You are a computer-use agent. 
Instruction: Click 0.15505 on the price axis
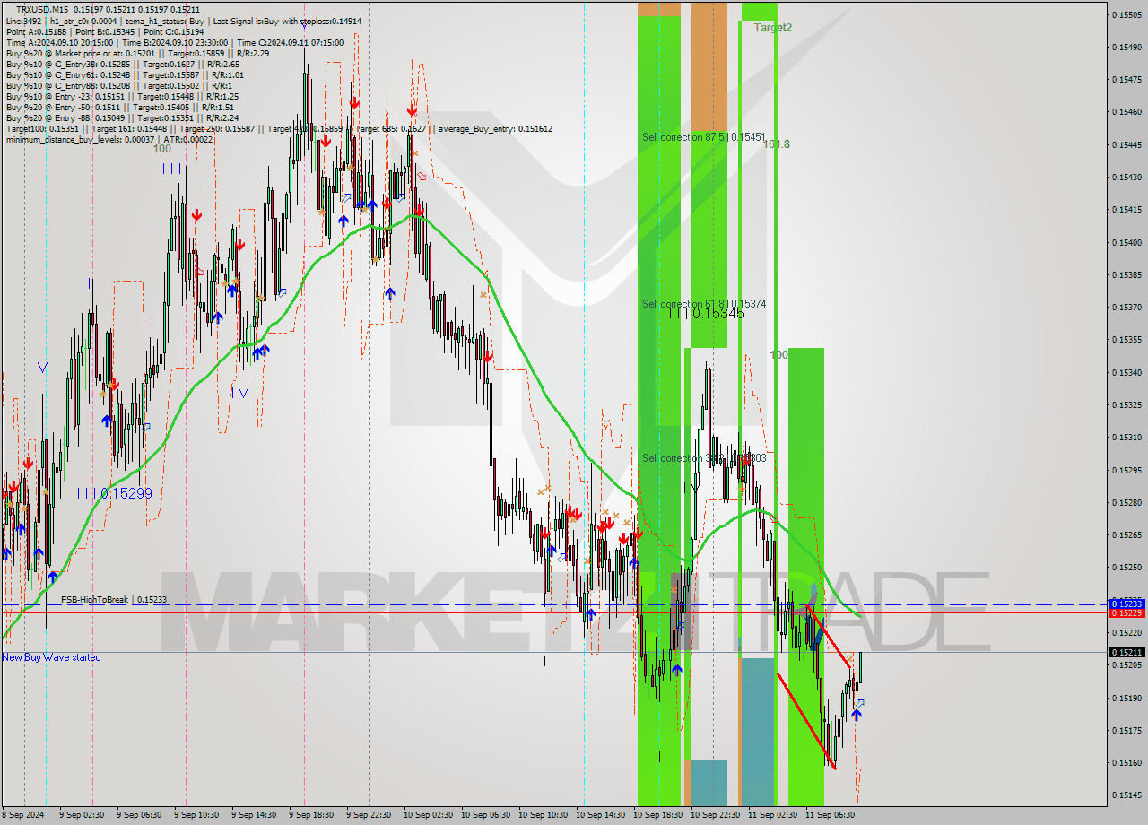(1126, 14)
